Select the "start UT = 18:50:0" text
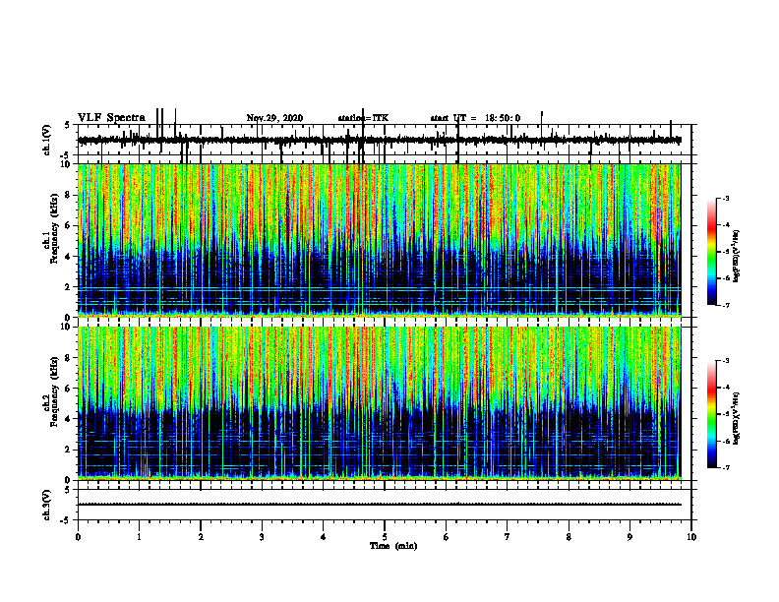This screenshot has width=779, height=602. 475,118
